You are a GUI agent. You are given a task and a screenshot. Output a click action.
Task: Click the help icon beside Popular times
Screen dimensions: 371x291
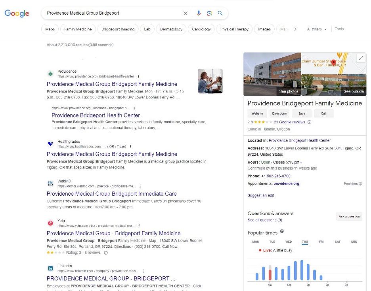[x=282, y=231]
